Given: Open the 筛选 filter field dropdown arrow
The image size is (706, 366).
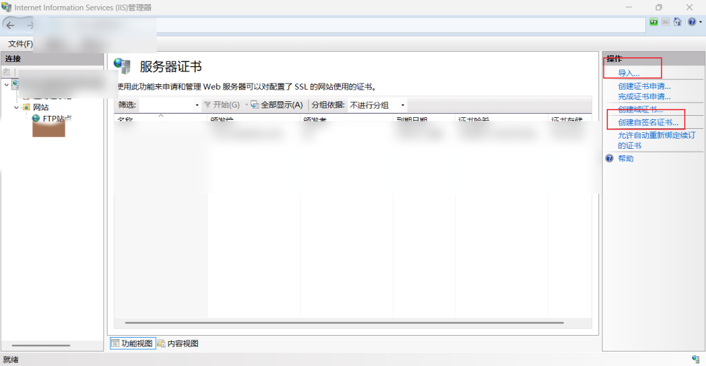Looking at the screenshot, I should coord(196,105).
